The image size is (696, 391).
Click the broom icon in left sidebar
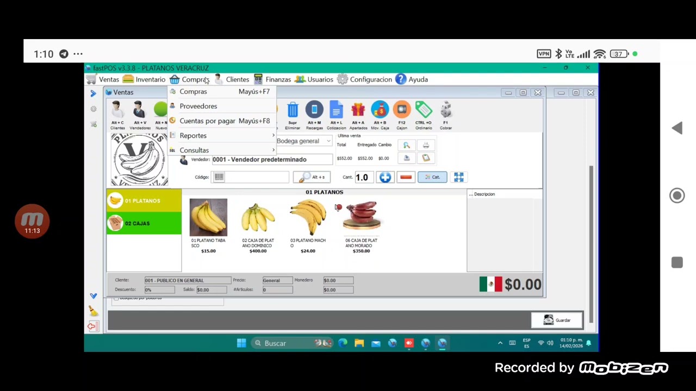coord(93,311)
